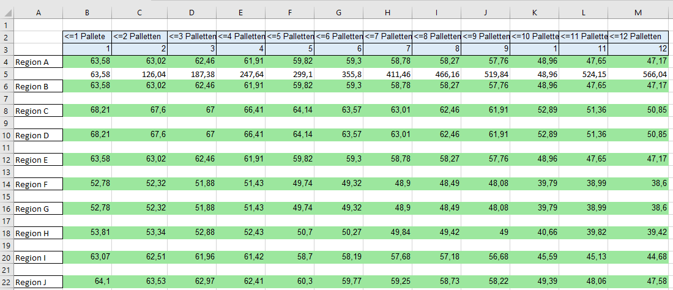Click the 47,58 cell in Region J row
Image resolution: width=673 pixels, height=290 pixels.
[x=638, y=282]
